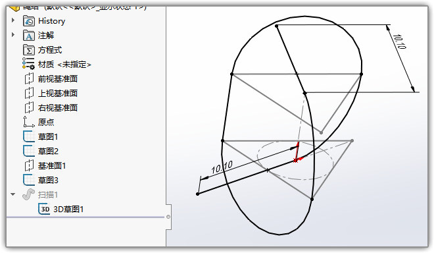Image resolution: width=434 pixels, height=253 pixels.
Task: Select the 注解 tree item label
Action: (46, 35)
